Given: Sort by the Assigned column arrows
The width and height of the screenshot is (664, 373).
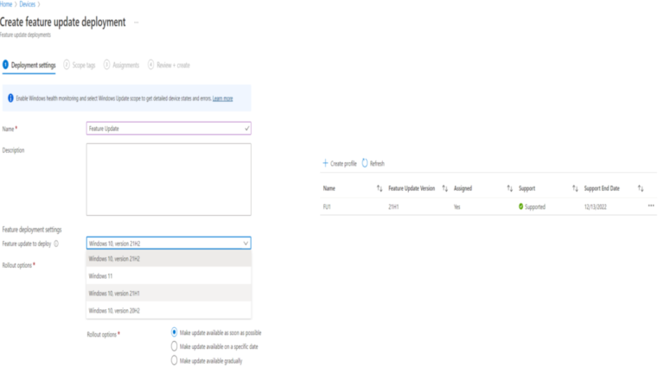Looking at the screenshot, I should pos(510,188).
